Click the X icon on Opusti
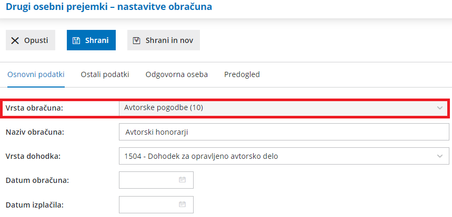 coord(15,40)
